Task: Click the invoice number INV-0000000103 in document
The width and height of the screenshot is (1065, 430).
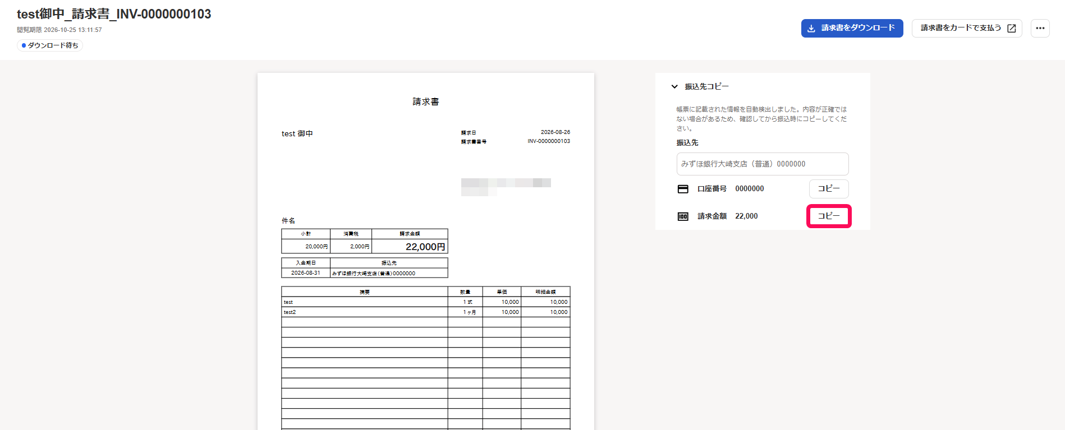Action: (549, 141)
